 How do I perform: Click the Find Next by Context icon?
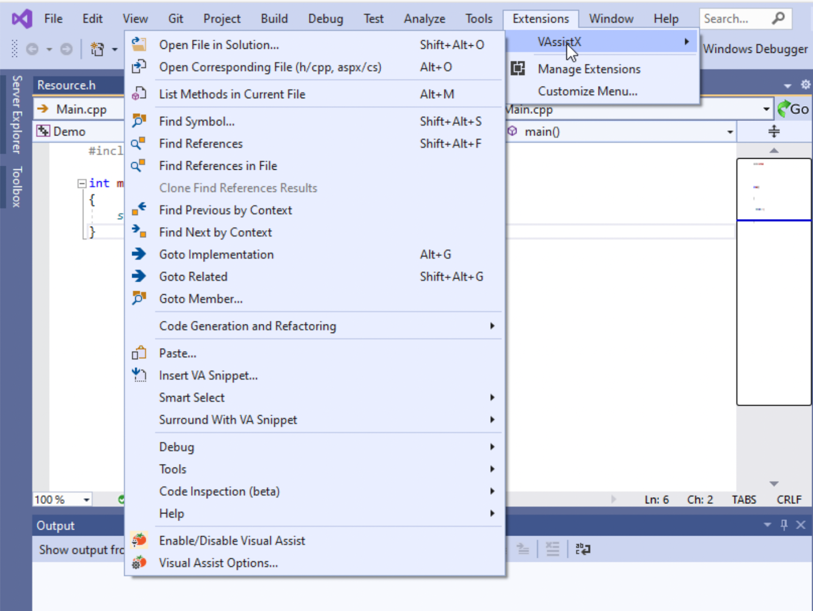pyautogui.click(x=139, y=232)
